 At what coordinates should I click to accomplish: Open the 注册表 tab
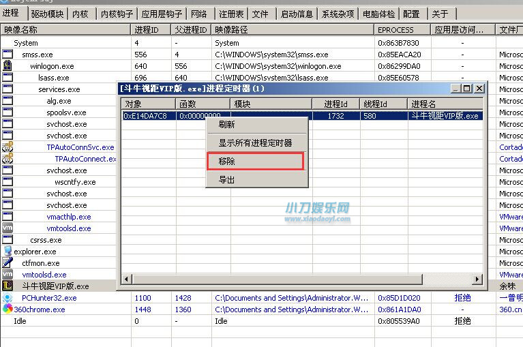tap(231, 14)
